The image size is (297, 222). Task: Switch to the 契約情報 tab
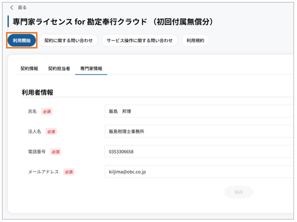pos(29,68)
